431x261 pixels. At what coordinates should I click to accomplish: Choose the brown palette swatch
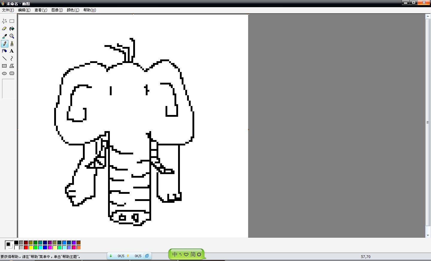coord(79,243)
